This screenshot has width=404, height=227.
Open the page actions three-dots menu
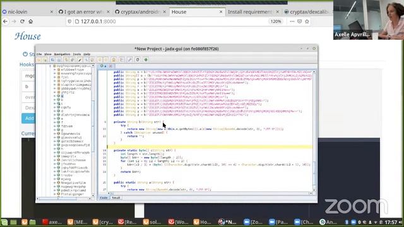[x=292, y=21]
